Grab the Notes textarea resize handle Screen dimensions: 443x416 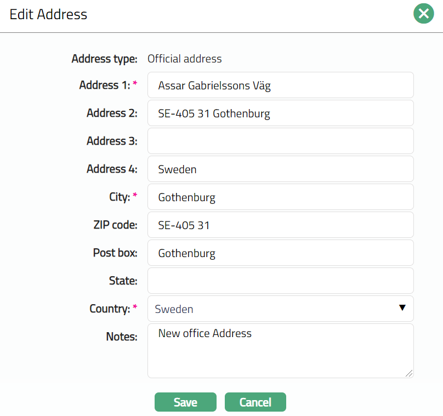[x=409, y=373]
